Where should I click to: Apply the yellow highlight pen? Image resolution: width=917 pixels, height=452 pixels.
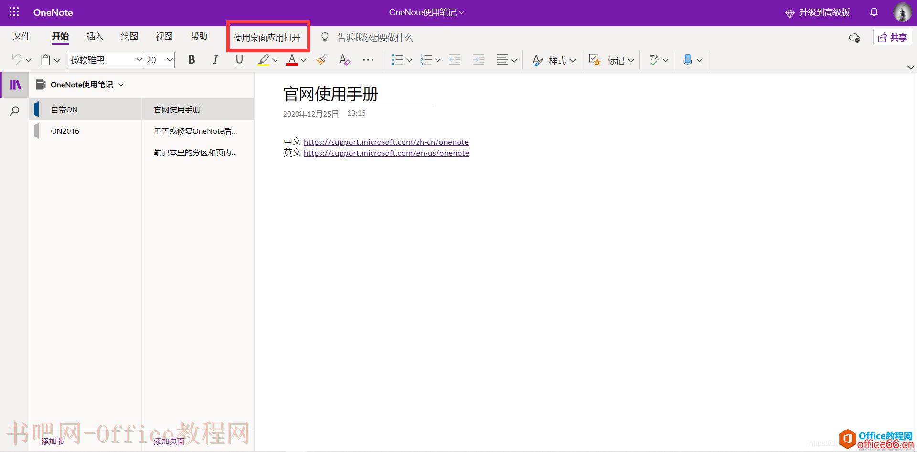pyautogui.click(x=263, y=60)
